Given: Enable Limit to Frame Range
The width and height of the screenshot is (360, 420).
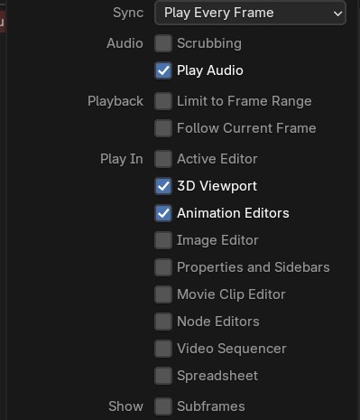Looking at the screenshot, I should 163,101.
